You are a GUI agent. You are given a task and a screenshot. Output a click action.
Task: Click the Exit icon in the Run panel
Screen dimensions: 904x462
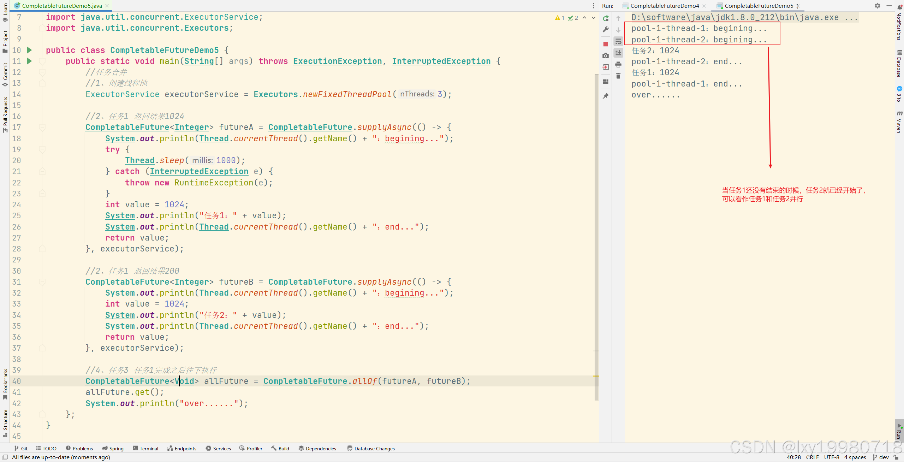tap(606, 67)
